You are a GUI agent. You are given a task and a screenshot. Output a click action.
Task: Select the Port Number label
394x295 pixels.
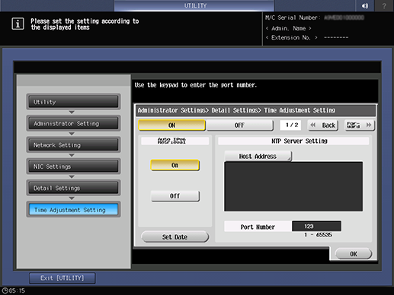click(x=258, y=227)
